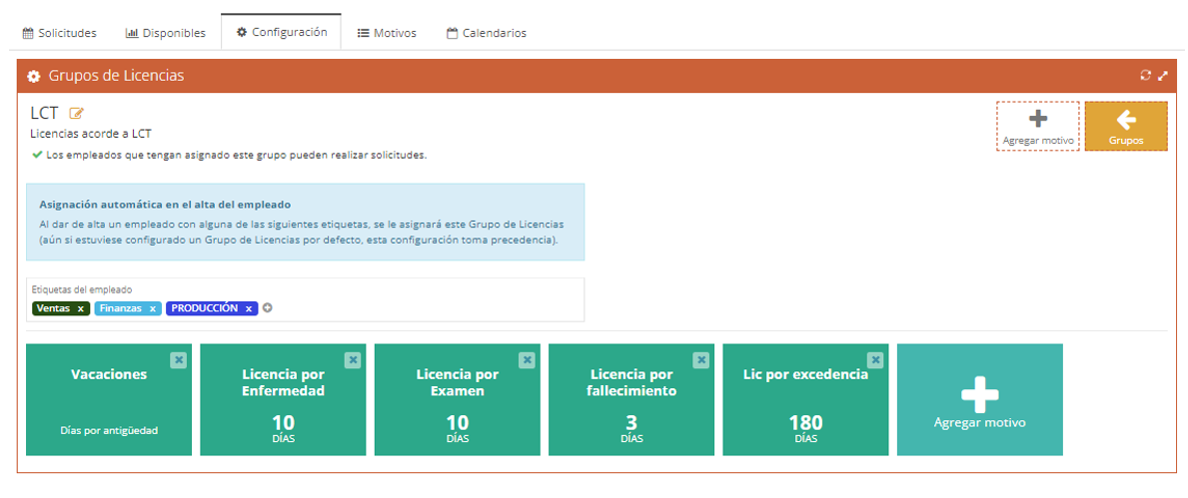The height and width of the screenshot is (498, 1188).
Task: Delete the Licencia por Examen card
Action: [x=528, y=360]
